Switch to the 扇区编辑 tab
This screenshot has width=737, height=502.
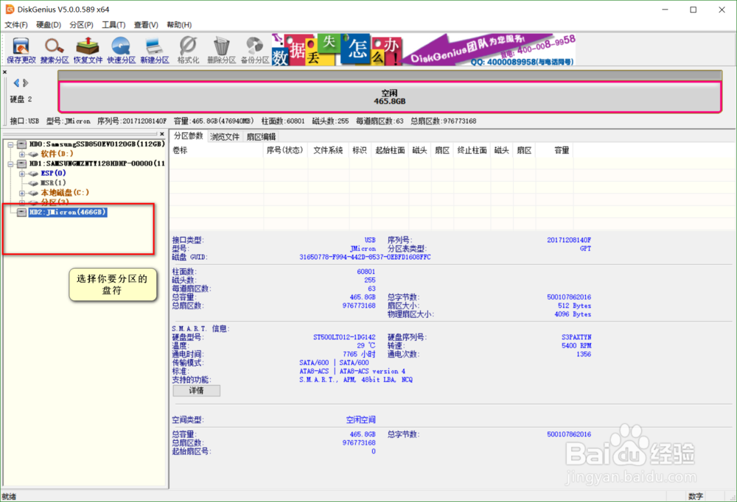coord(262,137)
